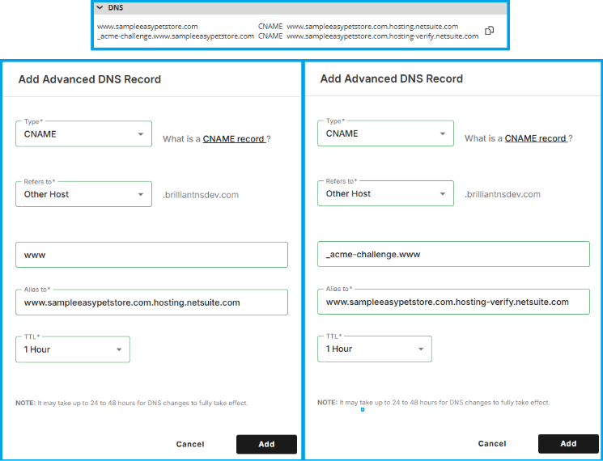Open Type dropdown in right DNS dialog

point(386,133)
